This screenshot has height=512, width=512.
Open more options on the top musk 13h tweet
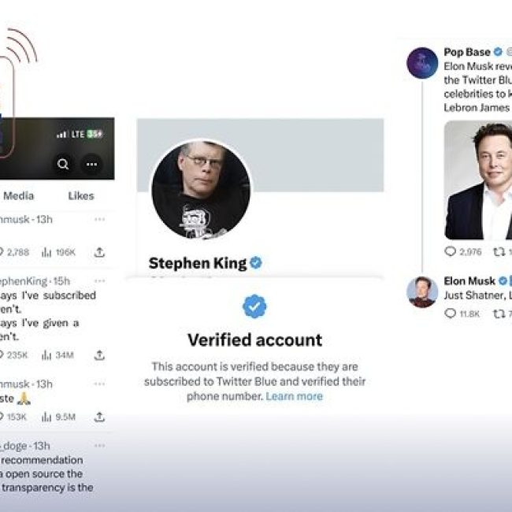pos(99,219)
